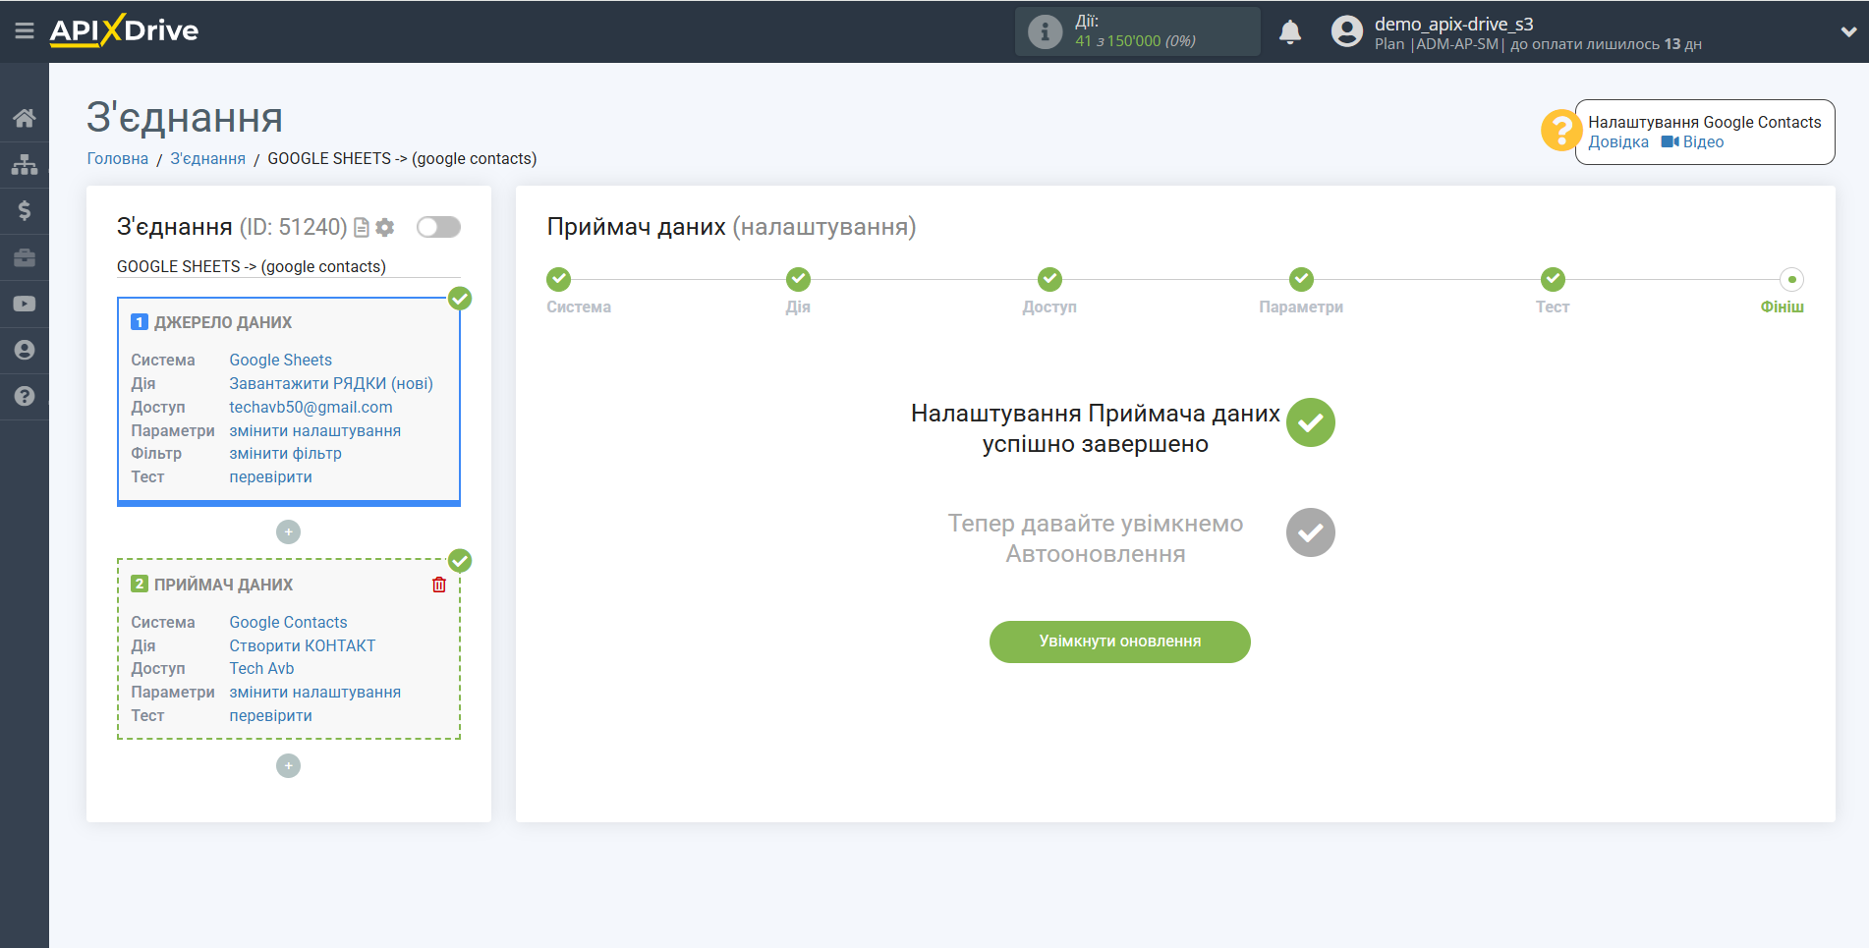This screenshot has height=948, width=1869.
Task: Click the Дія step checkmark
Action: [x=798, y=279]
